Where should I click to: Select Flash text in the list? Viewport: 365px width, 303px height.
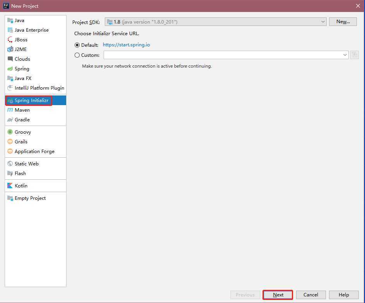[x=20, y=174]
